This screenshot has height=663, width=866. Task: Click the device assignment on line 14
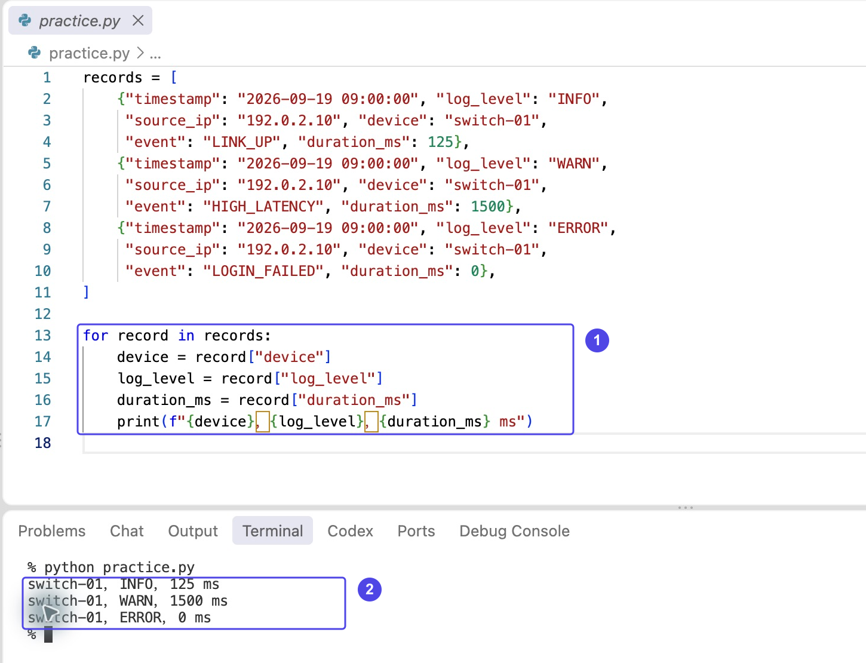[x=224, y=357]
